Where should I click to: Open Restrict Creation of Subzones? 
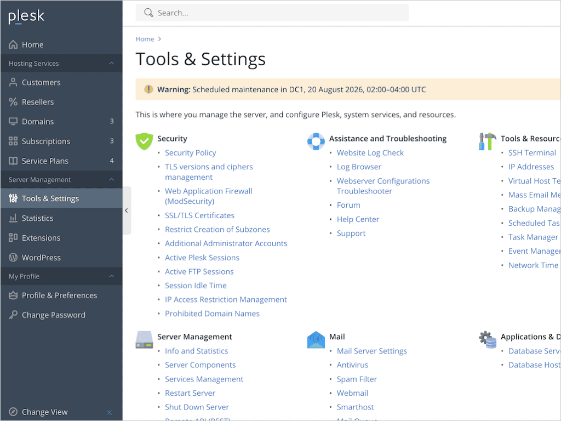tap(217, 230)
